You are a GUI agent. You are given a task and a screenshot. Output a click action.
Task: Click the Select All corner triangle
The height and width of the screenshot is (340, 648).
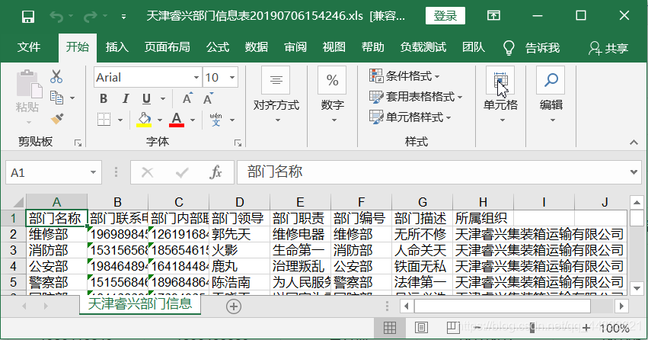click(x=18, y=202)
